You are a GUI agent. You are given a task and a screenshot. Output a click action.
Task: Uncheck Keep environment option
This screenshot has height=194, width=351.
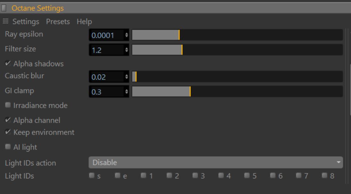click(x=8, y=132)
